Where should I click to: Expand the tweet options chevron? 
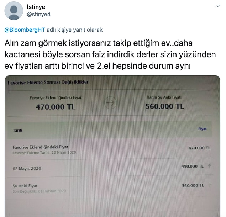click(x=217, y=6)
